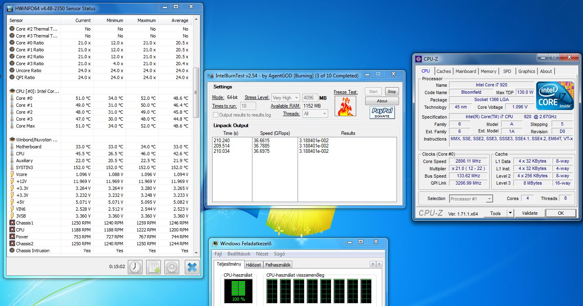
Task: Click the icon beside Chassis Intrusion
Action: tap(12, 251)
